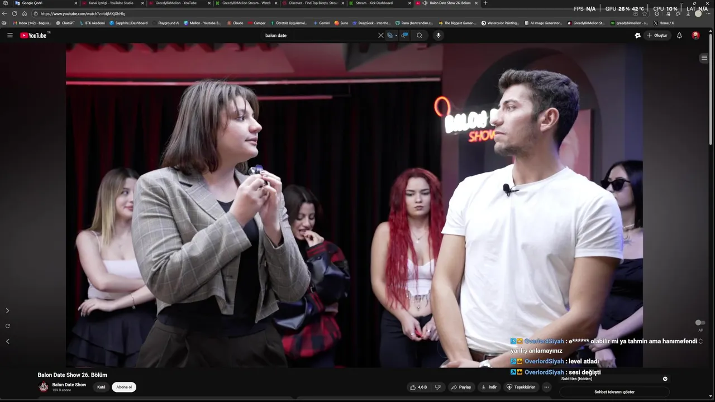This screenshot has height=402, width=715.
Task: Start voice search with the microphone icon
Action: (438, 35)
